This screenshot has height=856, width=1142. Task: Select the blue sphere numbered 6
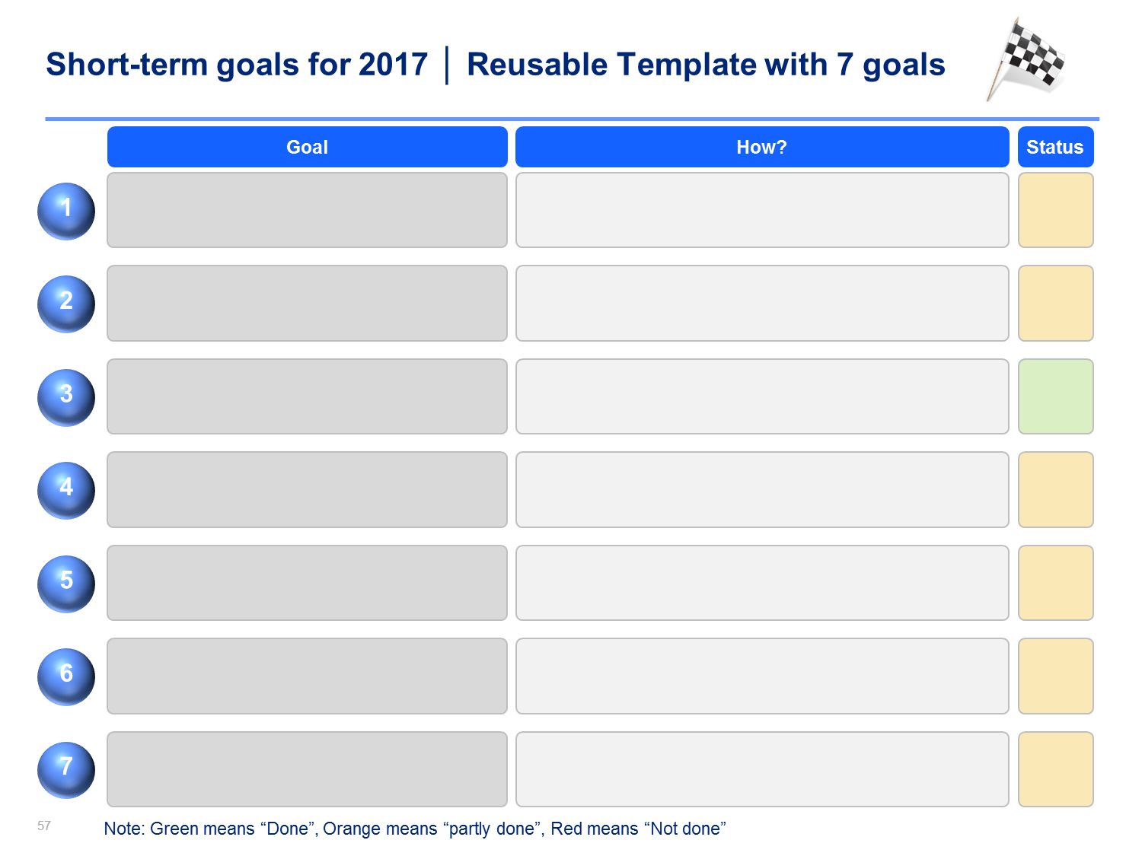click(x=66, y=676)
